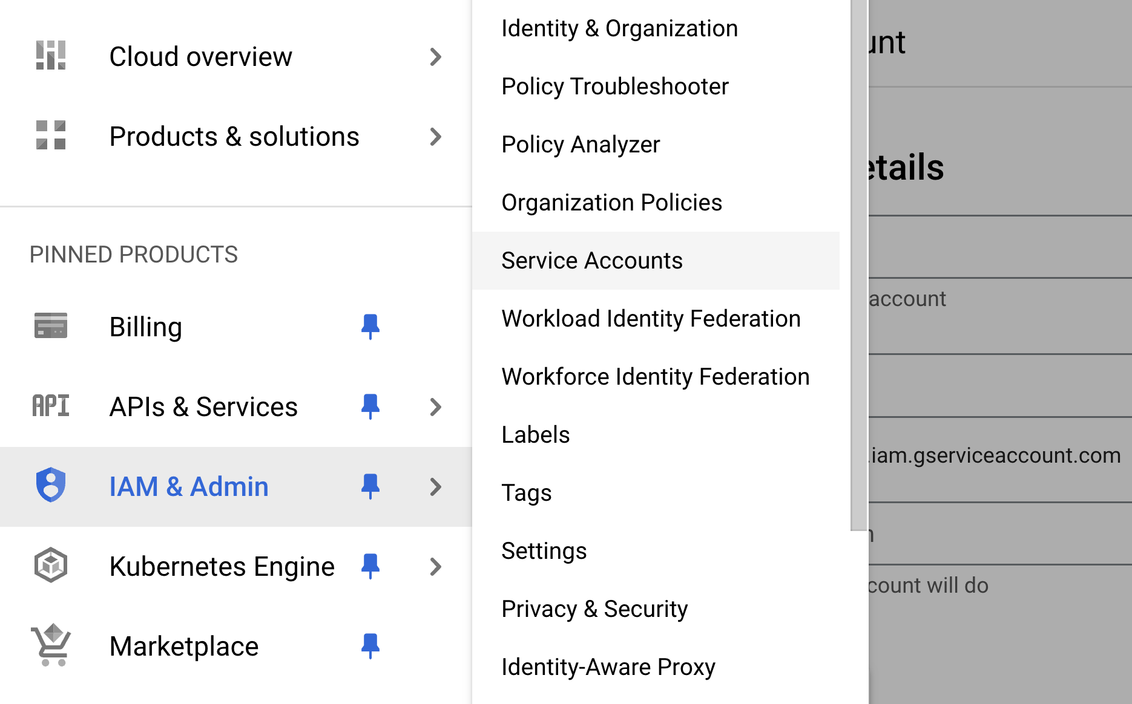Click the Products & solutions grid icon
This screenshot has width=1132, height=704.
click(51, 135)
